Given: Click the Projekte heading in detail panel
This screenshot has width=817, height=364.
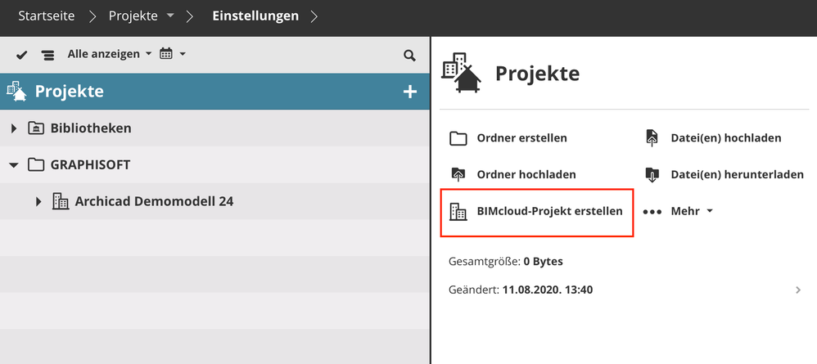Looking at the screenshot, I should pyautogui.click(x=537, y=74).
